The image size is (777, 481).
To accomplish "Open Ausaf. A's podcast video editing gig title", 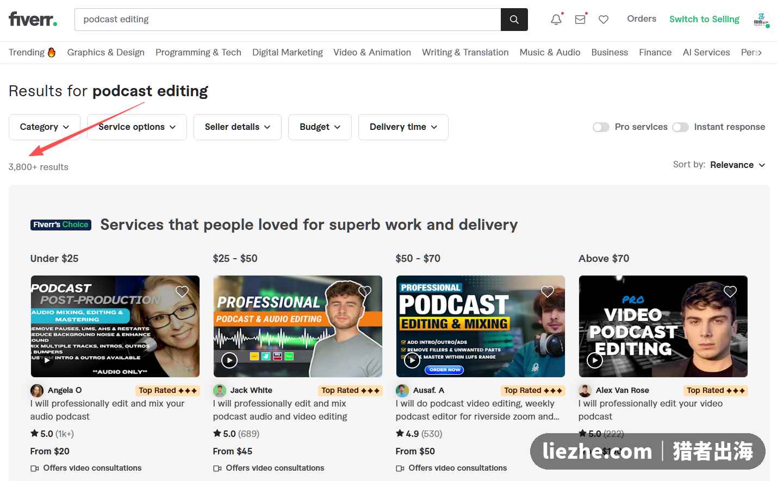I will 477,410.
